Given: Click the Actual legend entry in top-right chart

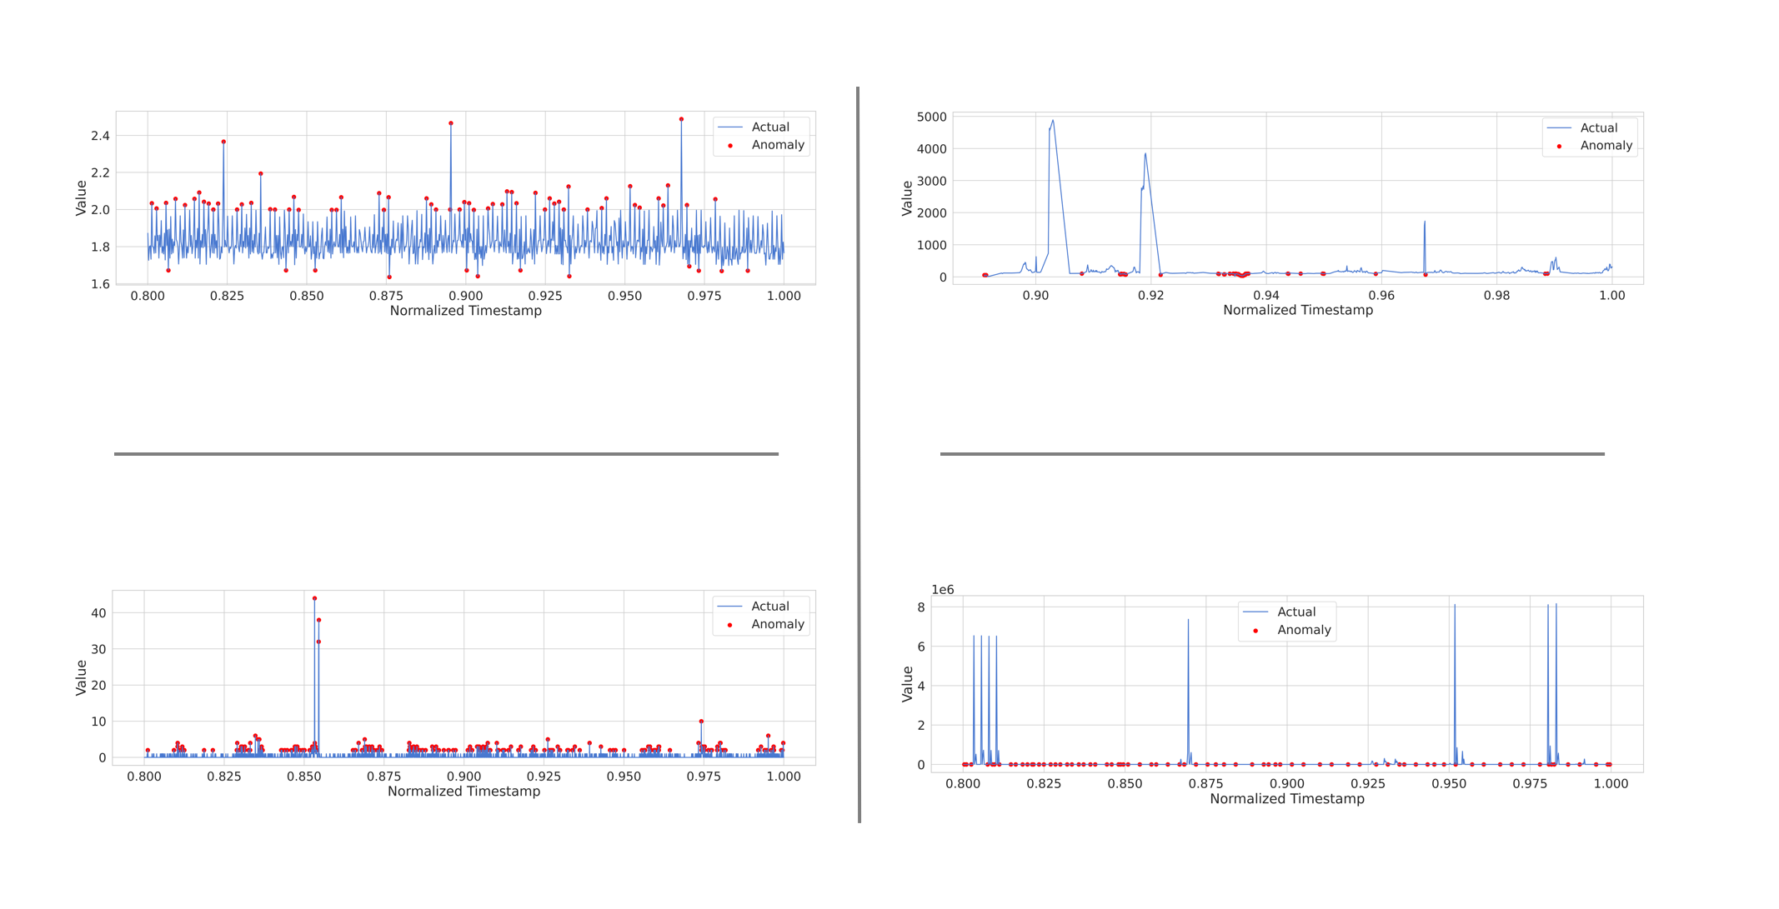Looking at the screenshot, I should (1598, 128).
